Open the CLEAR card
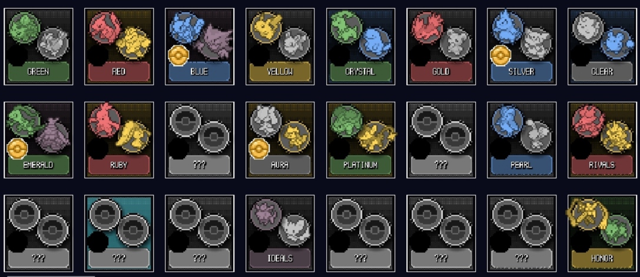The width and height of the screenshot is (640, 277). coord(602,47)
